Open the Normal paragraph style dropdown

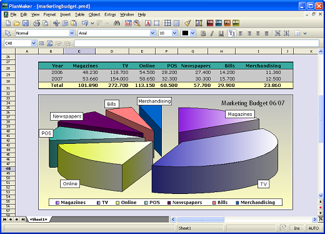pos(72,33)
